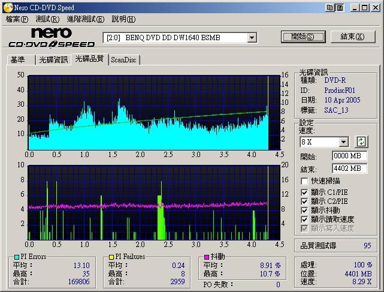
Task: Click the Nero CD-DVD Speed logo
Action: pyautogui.click(x=51, y=37)
